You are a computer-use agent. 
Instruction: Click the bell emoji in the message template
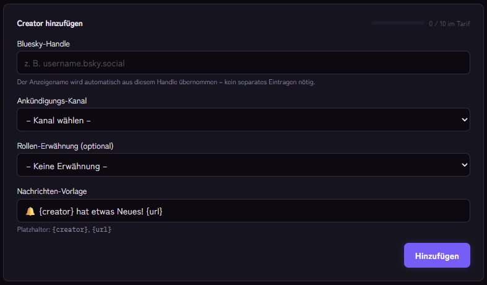pyautogui.click(x=30, y=211)
